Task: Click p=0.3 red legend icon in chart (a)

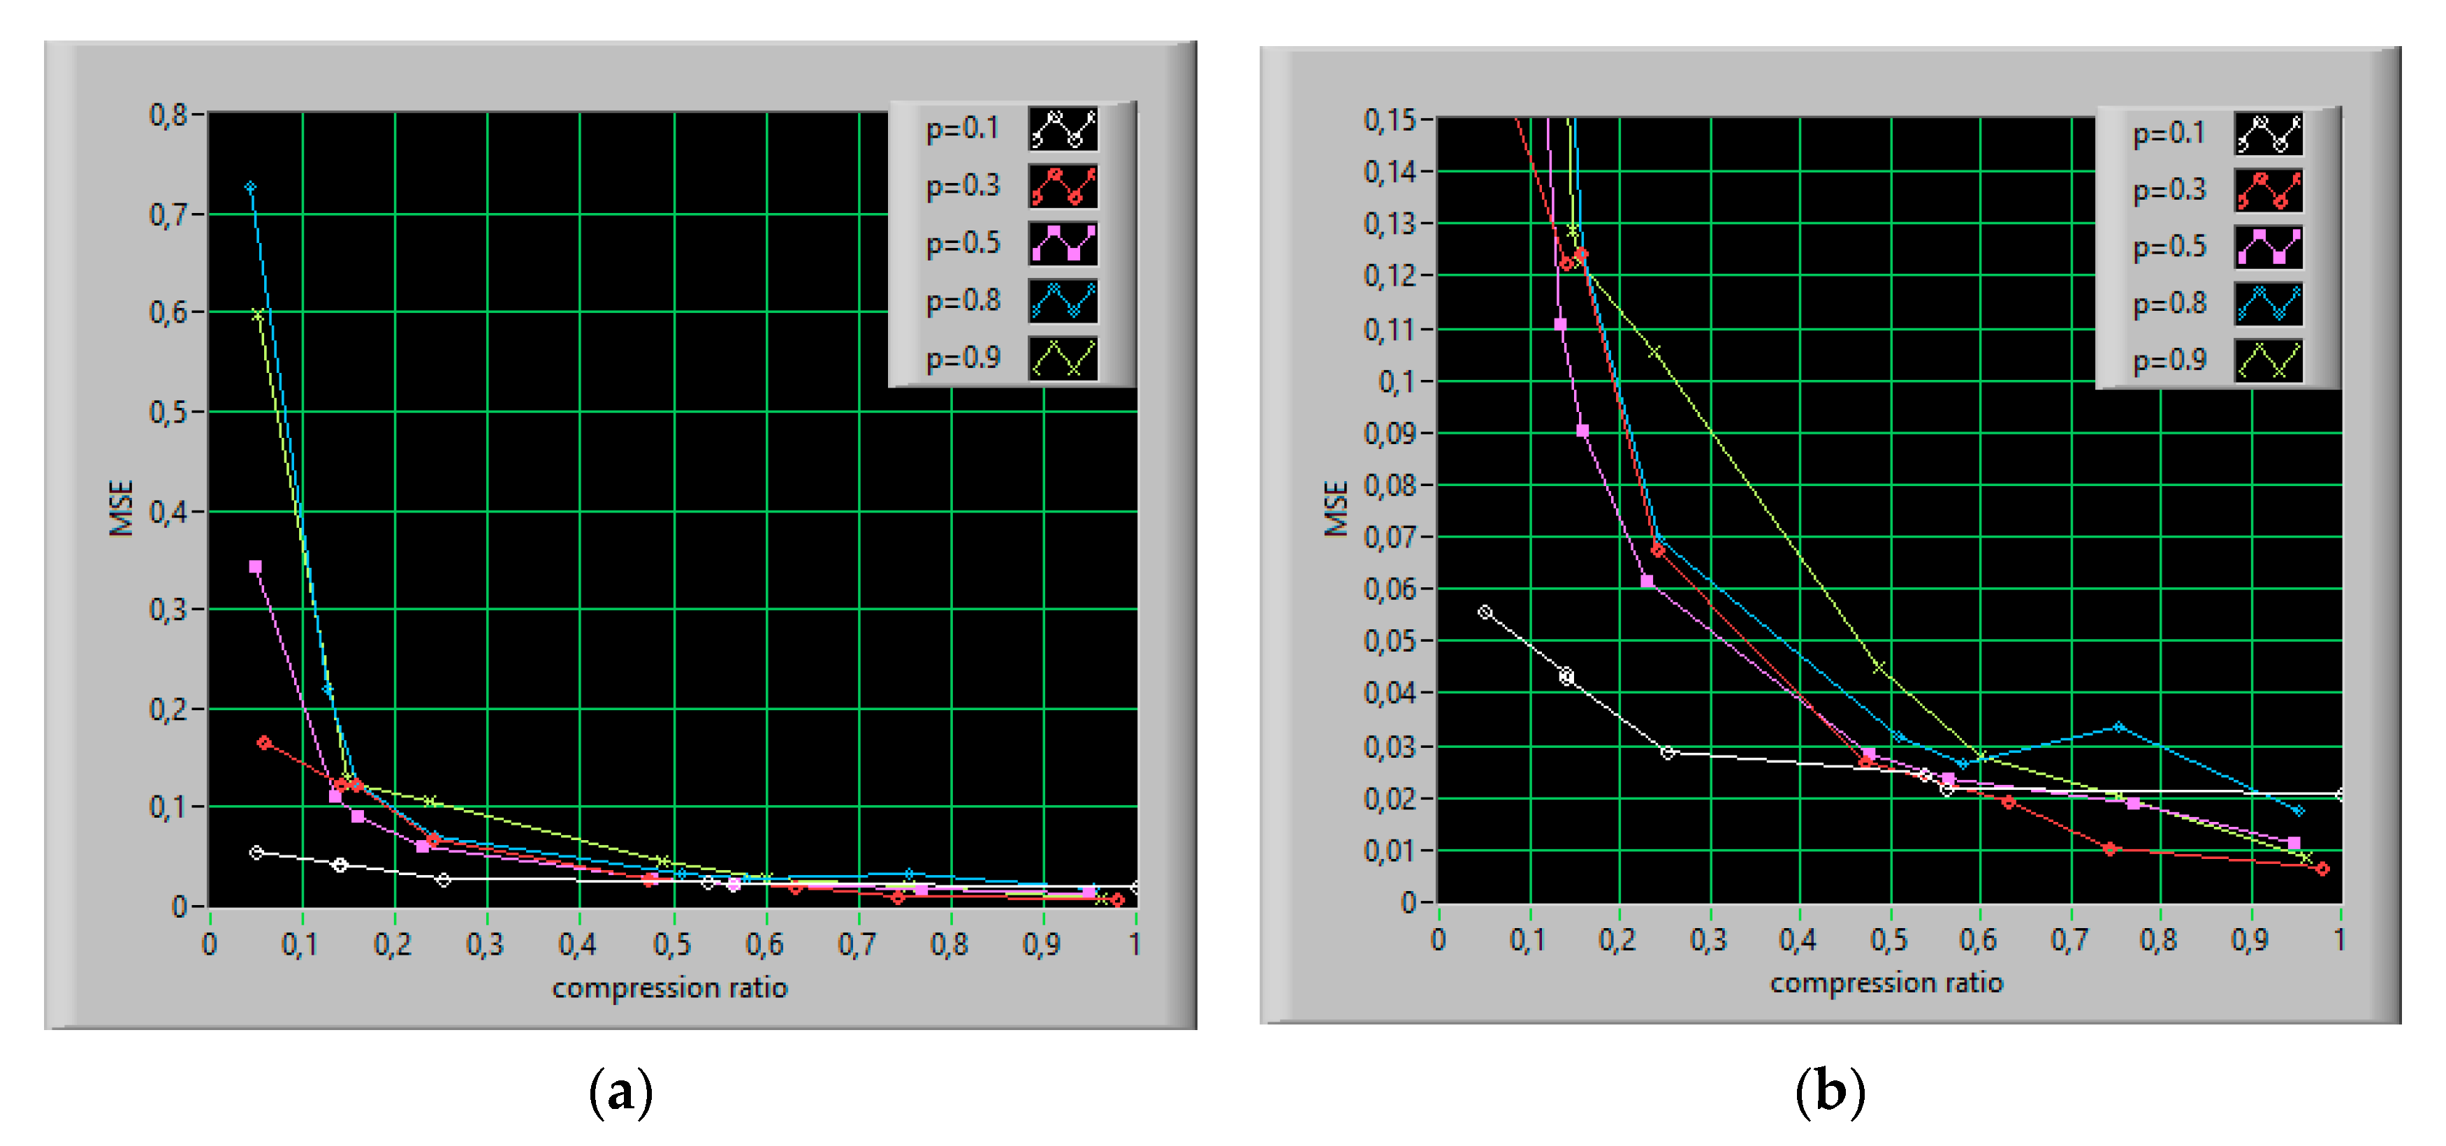Action: click(x=1063, y=186)
